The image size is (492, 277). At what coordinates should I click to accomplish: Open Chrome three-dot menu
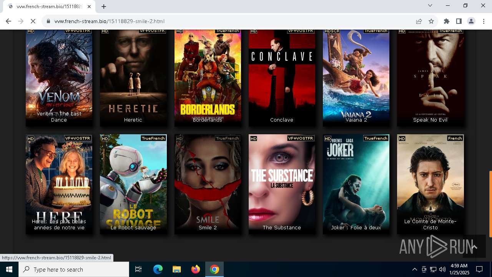tap(483, 21)
